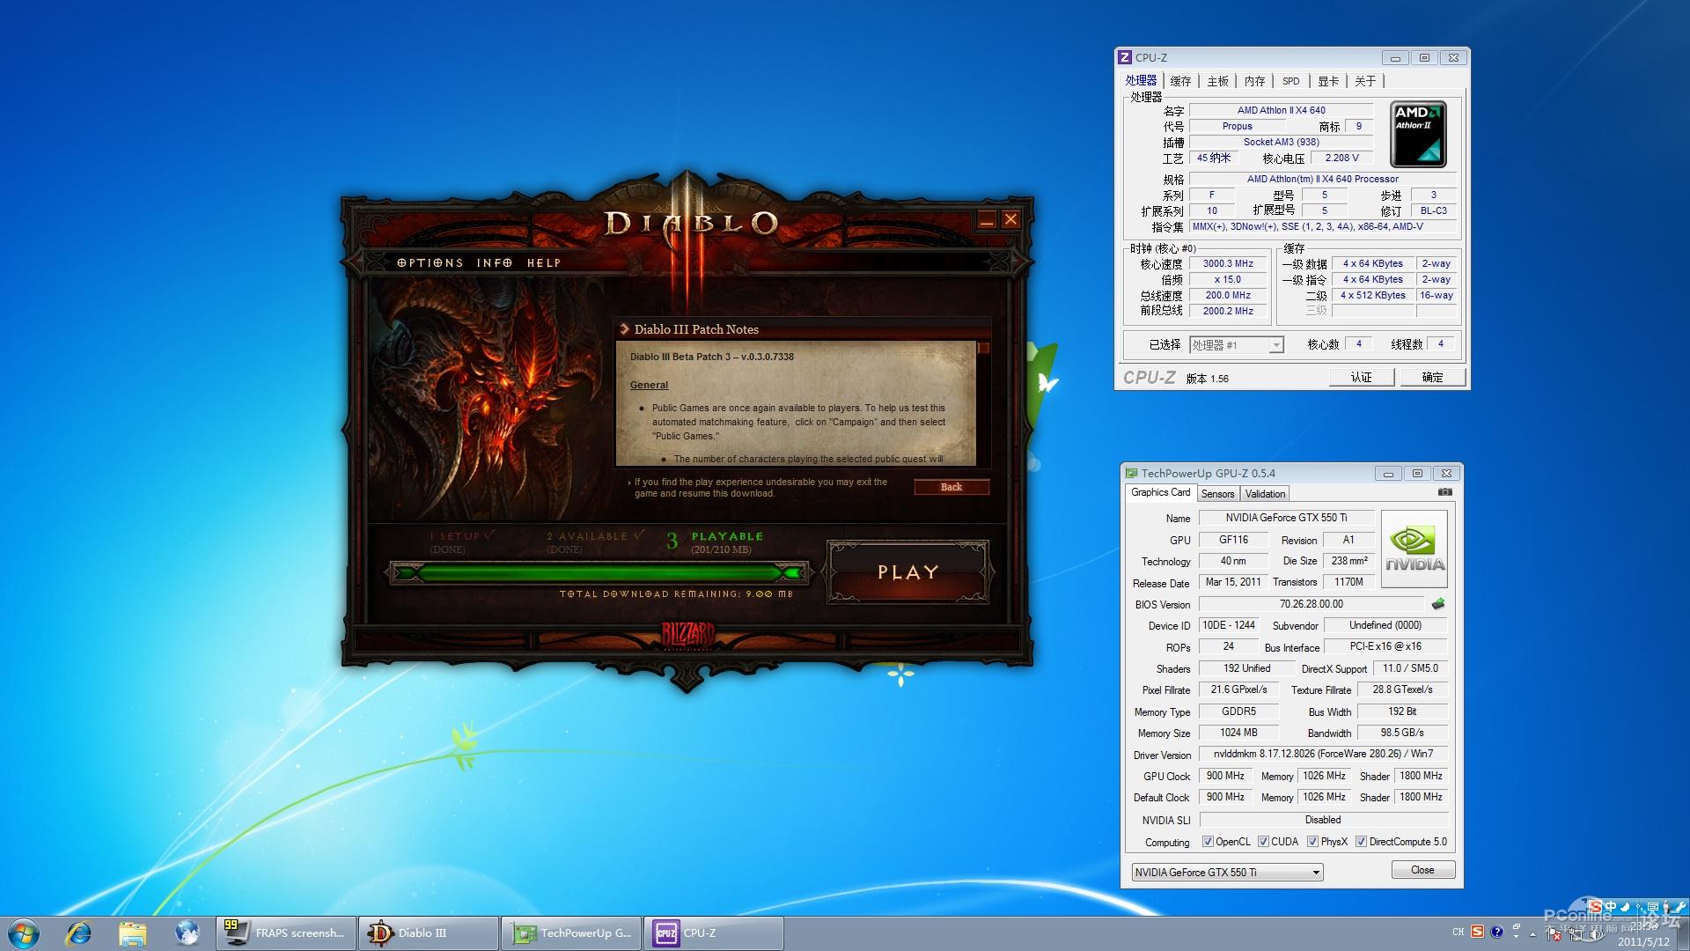Switch to the Diablo III taskbar button
Screen dimensions: 1690x951
(429, 933)
